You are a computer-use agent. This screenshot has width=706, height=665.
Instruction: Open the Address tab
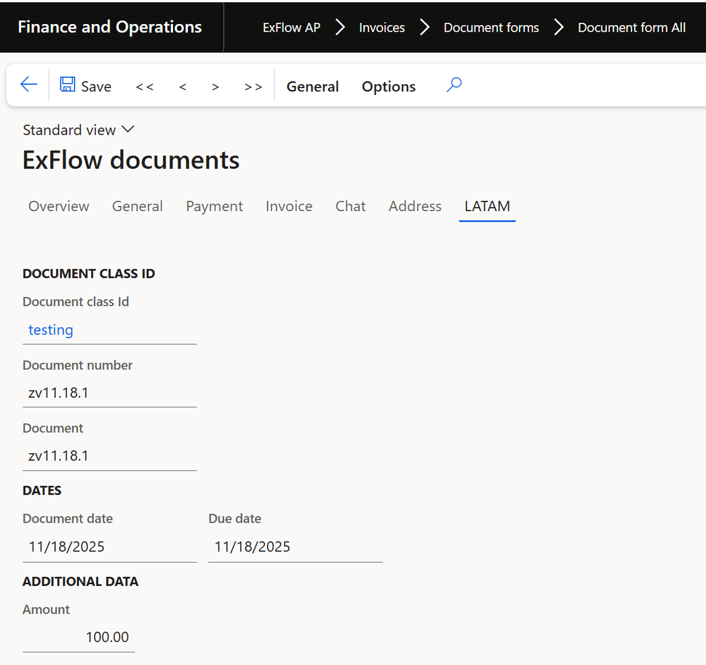[414, 206]
